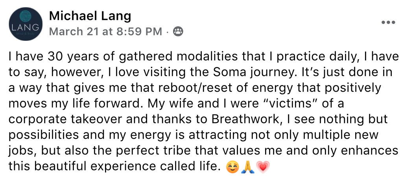Click the praying hands emoji
Image resolution: width=413 pixels, height=185 pixels.
tap(247, 167)
